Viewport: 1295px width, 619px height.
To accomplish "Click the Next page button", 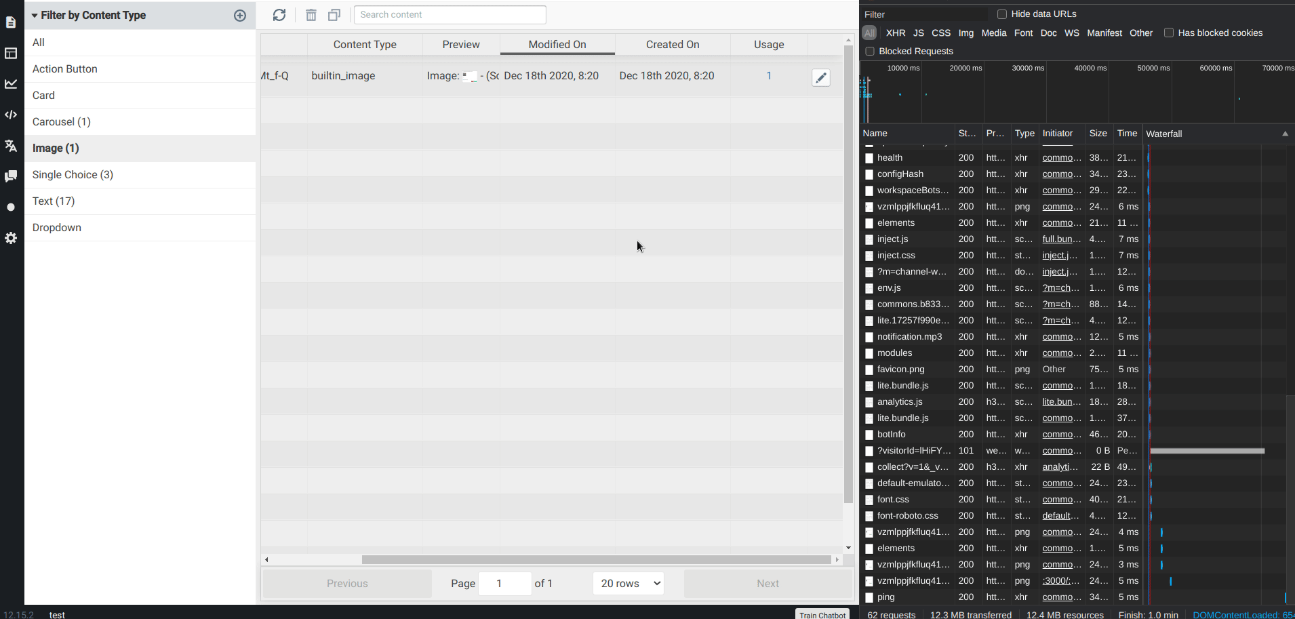I will click(768, 583).
